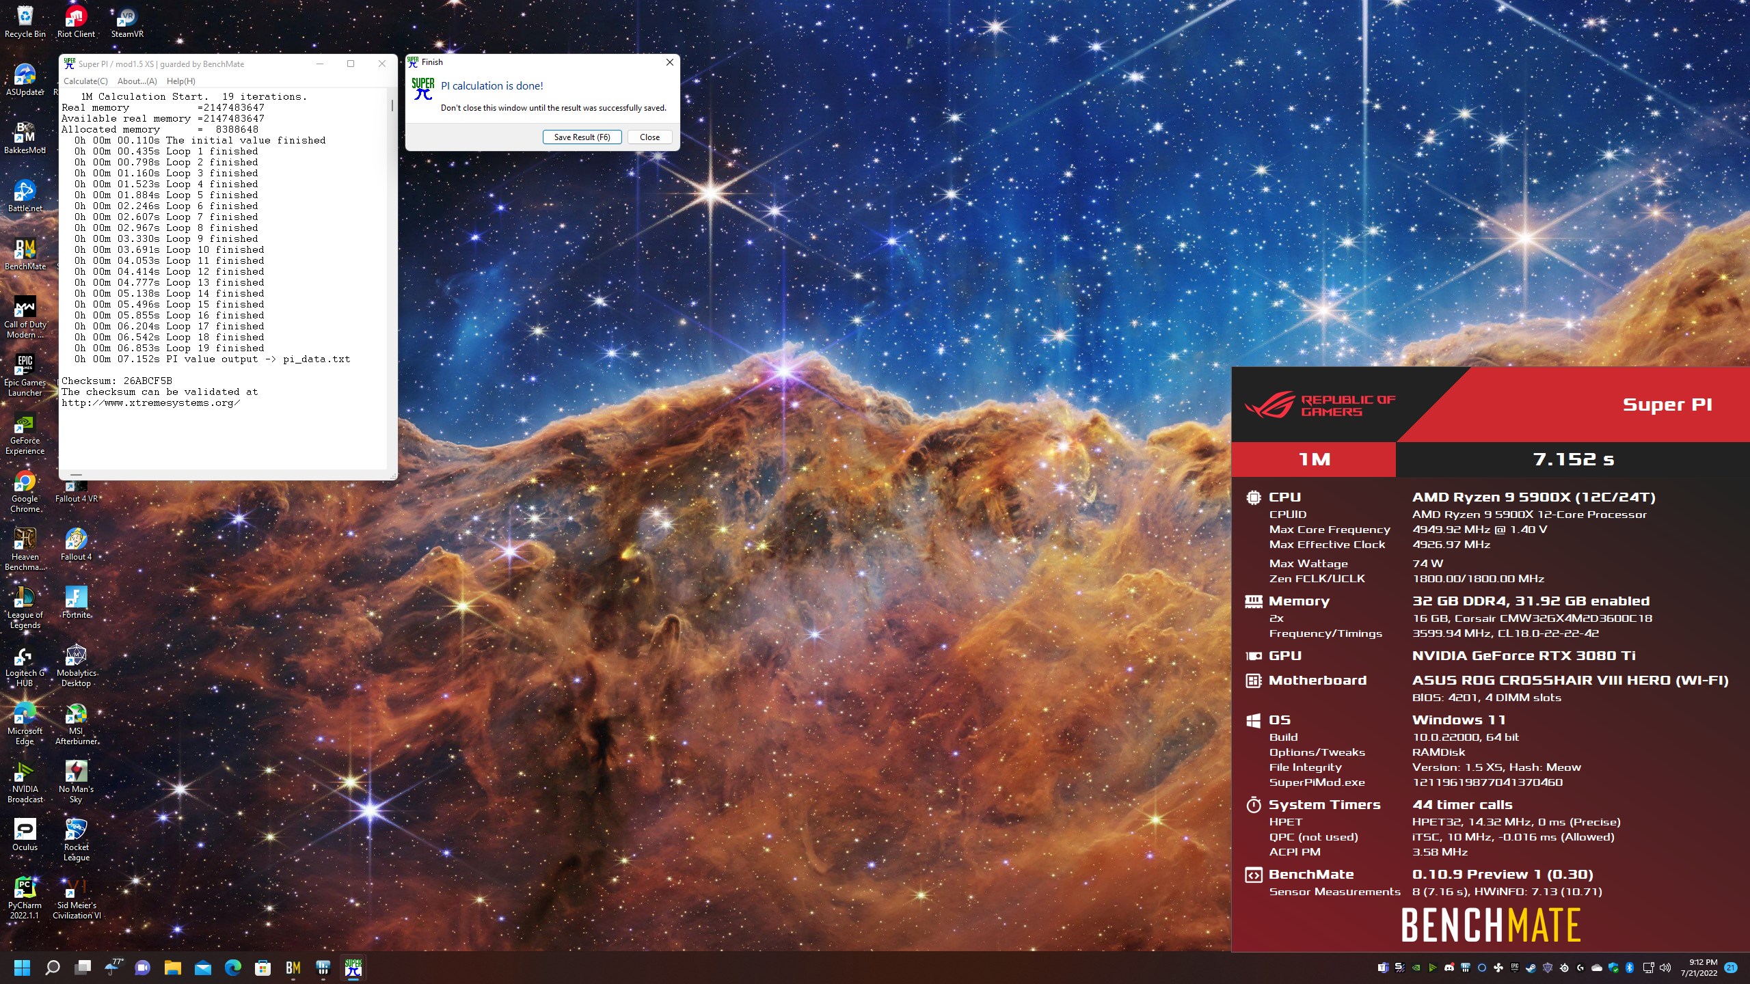Viewport: 1750px width, 984px height.
Task: Open the About...(A) menu in Super PI
Action: coord(137,81)
